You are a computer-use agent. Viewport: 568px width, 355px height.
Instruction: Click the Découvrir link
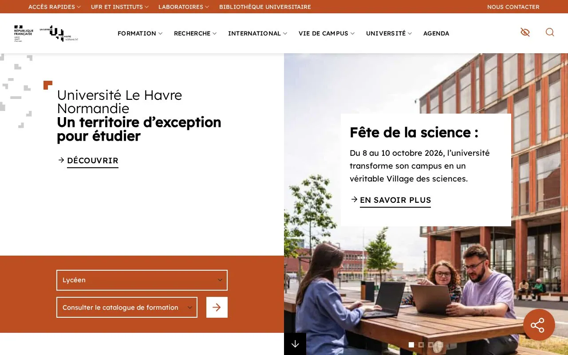tap(92, 161)
